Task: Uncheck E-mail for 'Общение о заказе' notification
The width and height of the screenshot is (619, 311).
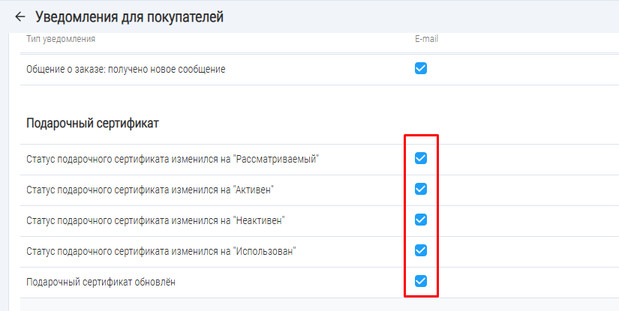Action: tap(421, 68)
